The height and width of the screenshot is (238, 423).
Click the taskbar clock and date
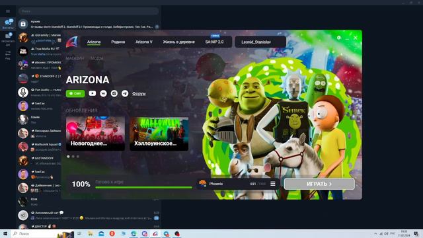(x=404, y=233)
